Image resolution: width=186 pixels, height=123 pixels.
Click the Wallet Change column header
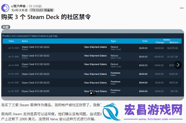(x=160, y=42)
